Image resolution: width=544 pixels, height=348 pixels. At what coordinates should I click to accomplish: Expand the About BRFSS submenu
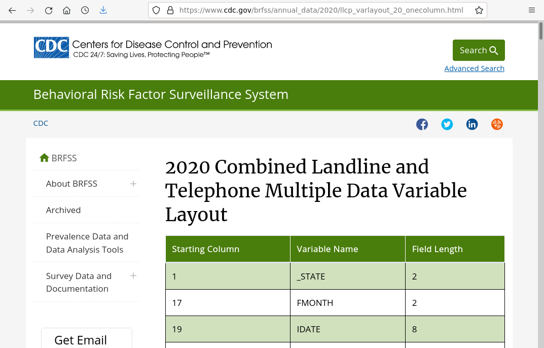point(133,184)
